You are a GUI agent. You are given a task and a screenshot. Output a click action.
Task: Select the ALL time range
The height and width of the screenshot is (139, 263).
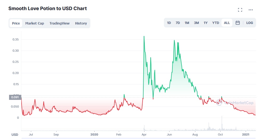point(227,23)
